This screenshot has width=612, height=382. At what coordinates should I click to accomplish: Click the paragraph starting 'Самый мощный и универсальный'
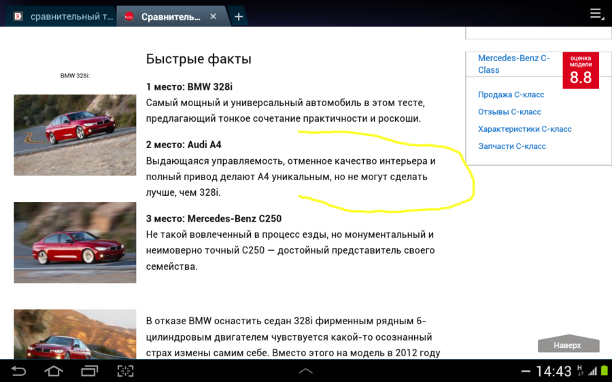286,110
